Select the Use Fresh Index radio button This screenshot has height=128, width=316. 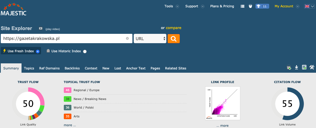[x=38, y=51]
